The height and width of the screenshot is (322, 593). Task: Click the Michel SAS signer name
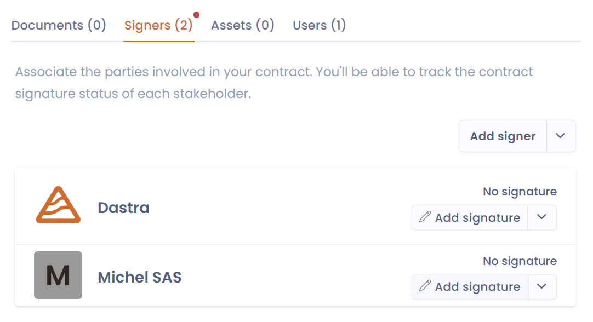coord(140,277)
